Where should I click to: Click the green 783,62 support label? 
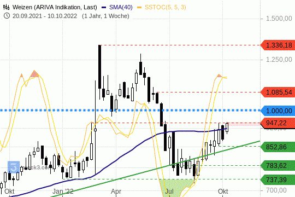click(x=278, y=166)
